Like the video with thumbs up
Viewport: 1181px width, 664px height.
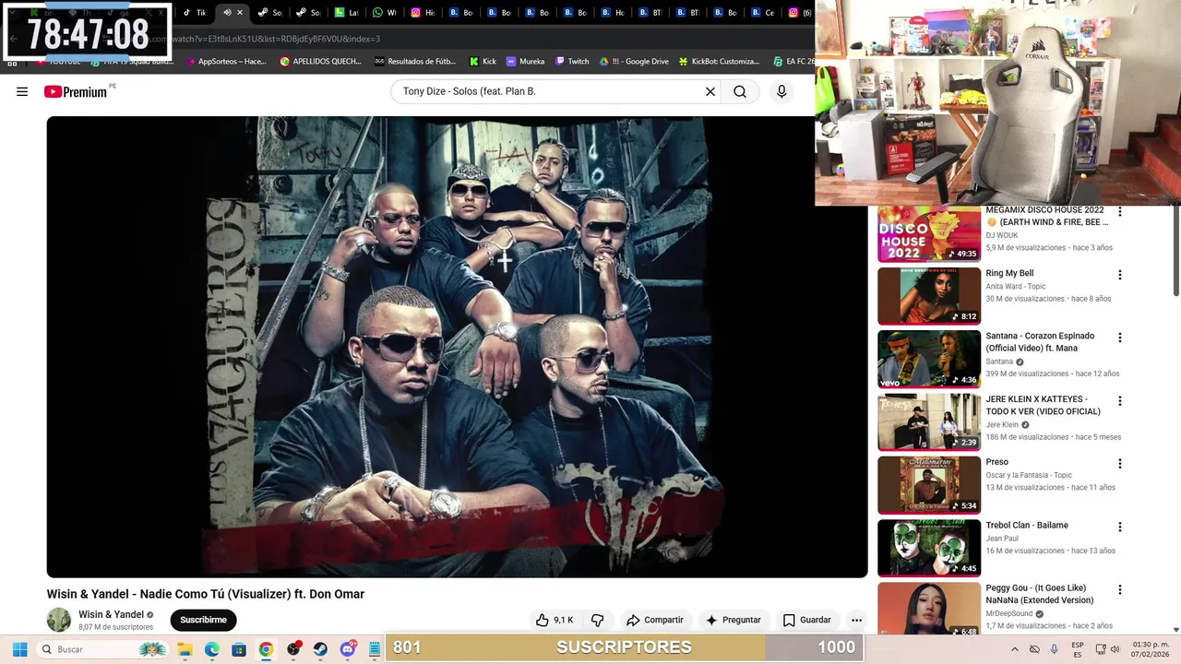click(555, 620)
